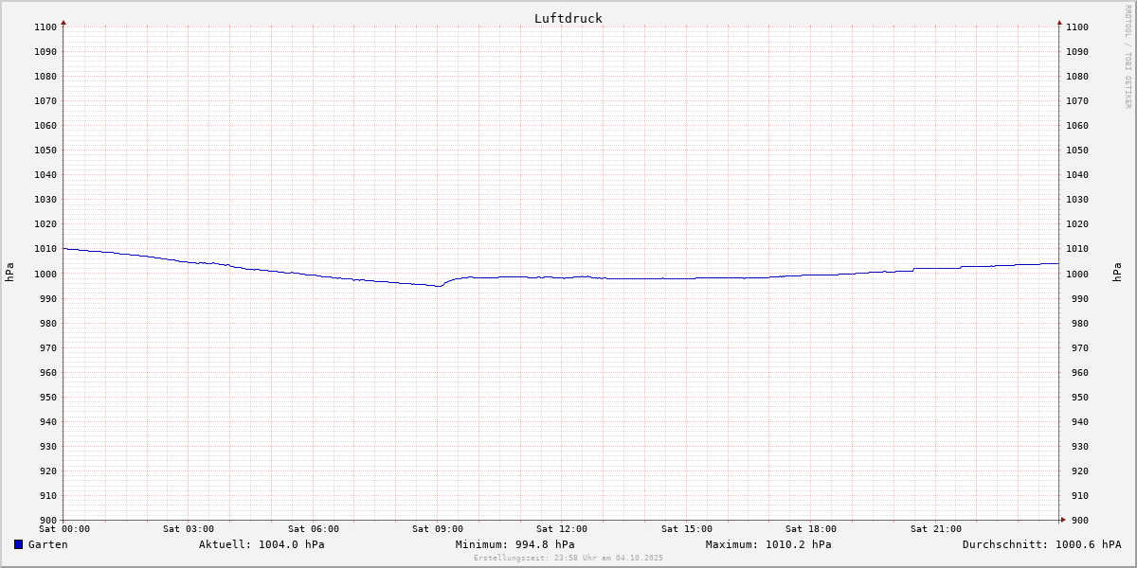Click the Sat 09:00 time axis label
The width and height of the screenshot is (1137, 568).
[438, 529]
